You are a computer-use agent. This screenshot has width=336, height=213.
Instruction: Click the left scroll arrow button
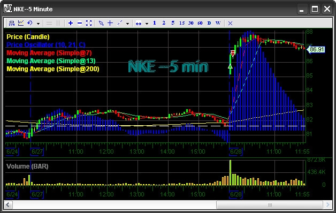point(8,205)
